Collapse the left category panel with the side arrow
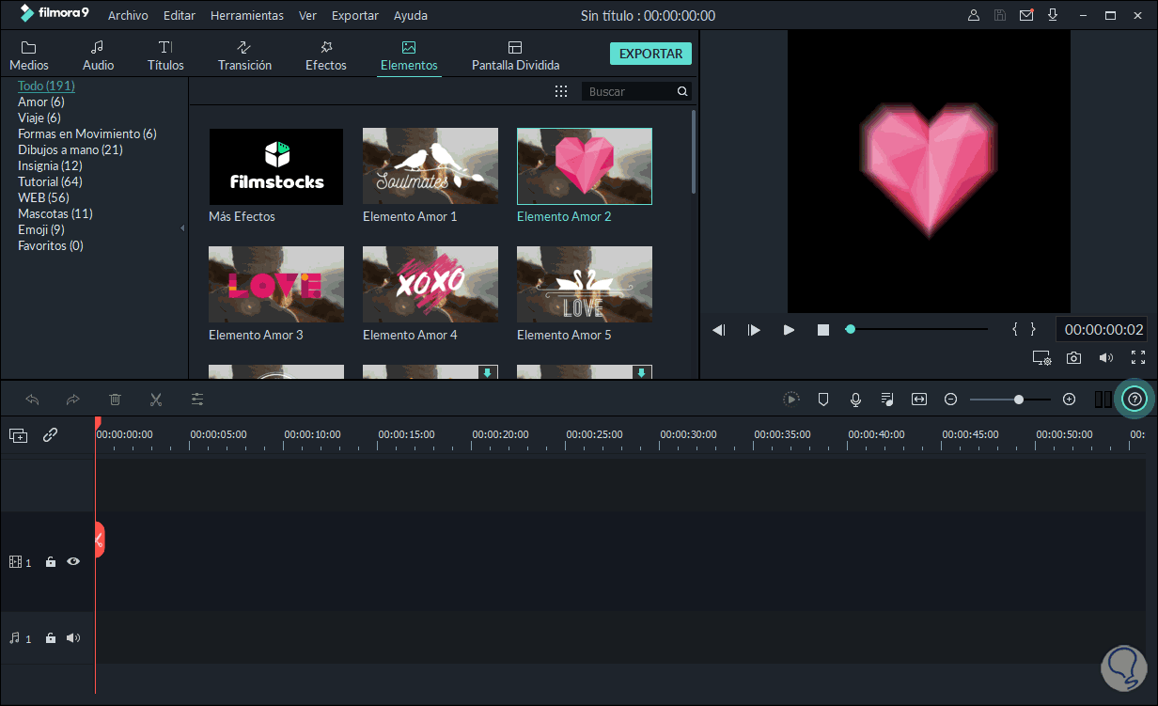 pyautogui.click(x=181, y=227)
